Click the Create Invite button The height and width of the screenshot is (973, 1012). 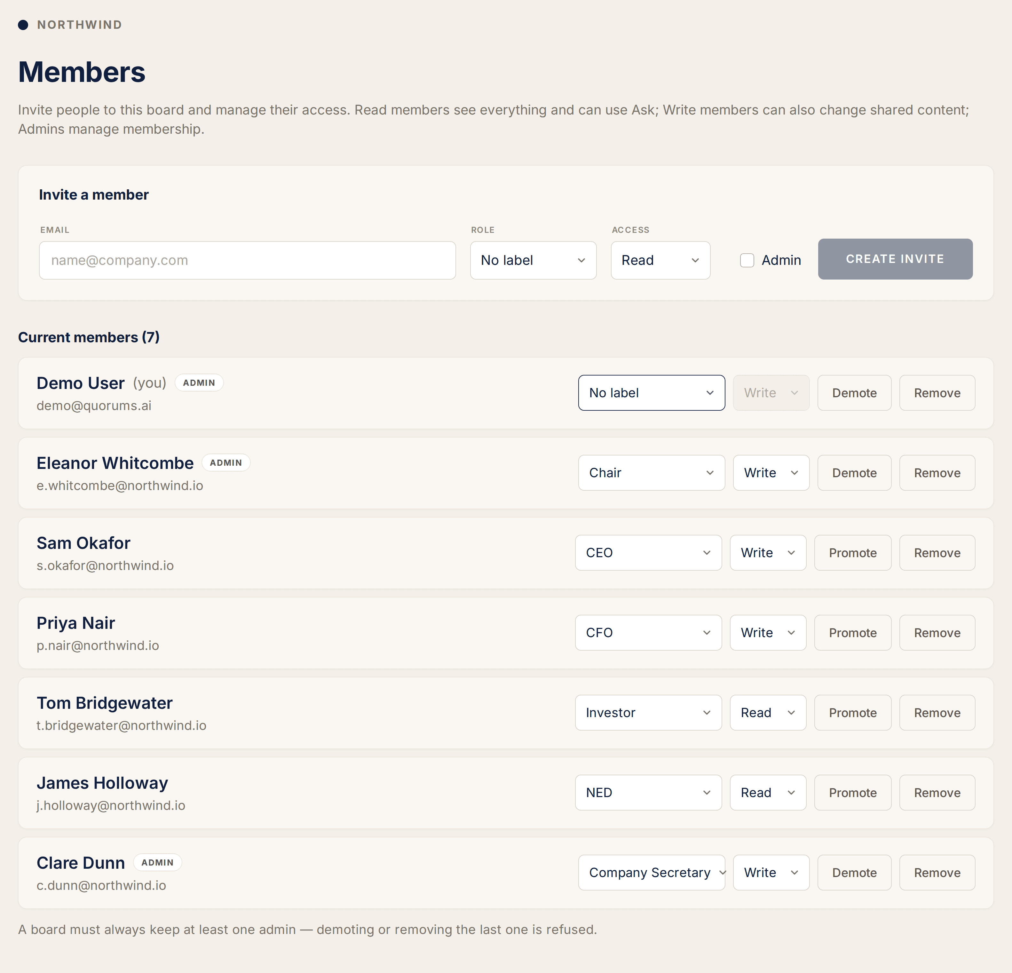895,259
